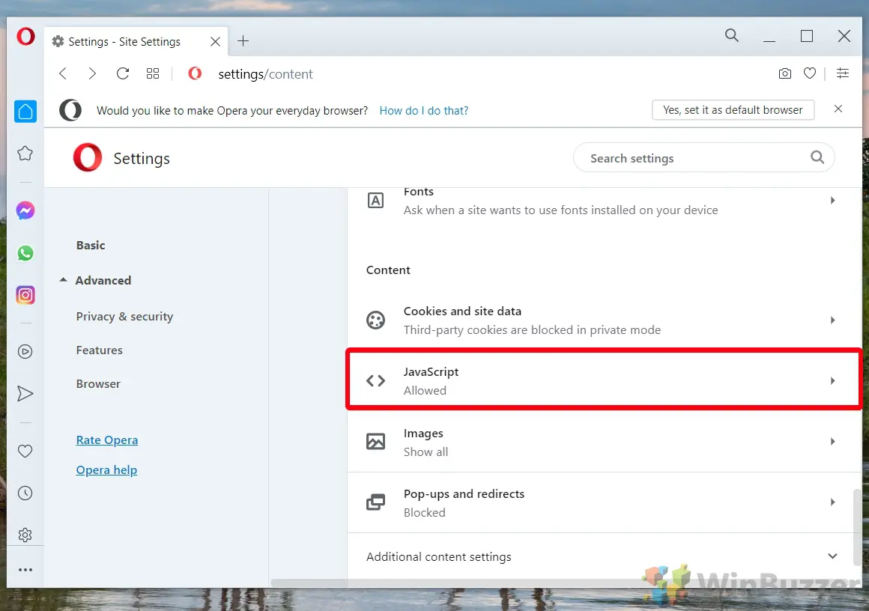Open My Flow with the paper plane icon

coord(25,393)
